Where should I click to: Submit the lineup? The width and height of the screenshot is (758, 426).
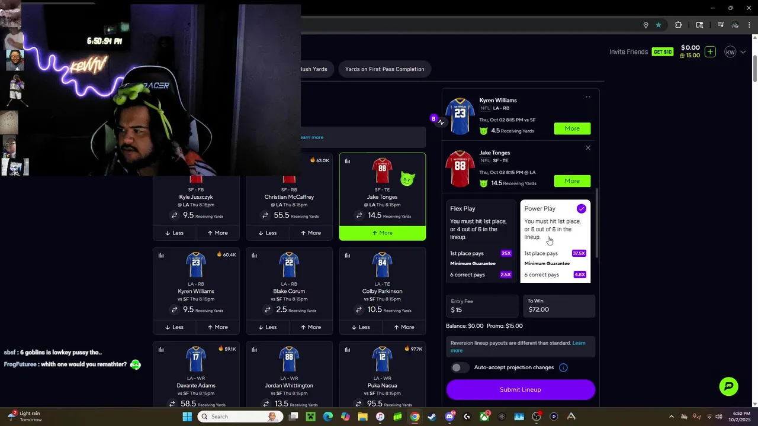point(521,390)
